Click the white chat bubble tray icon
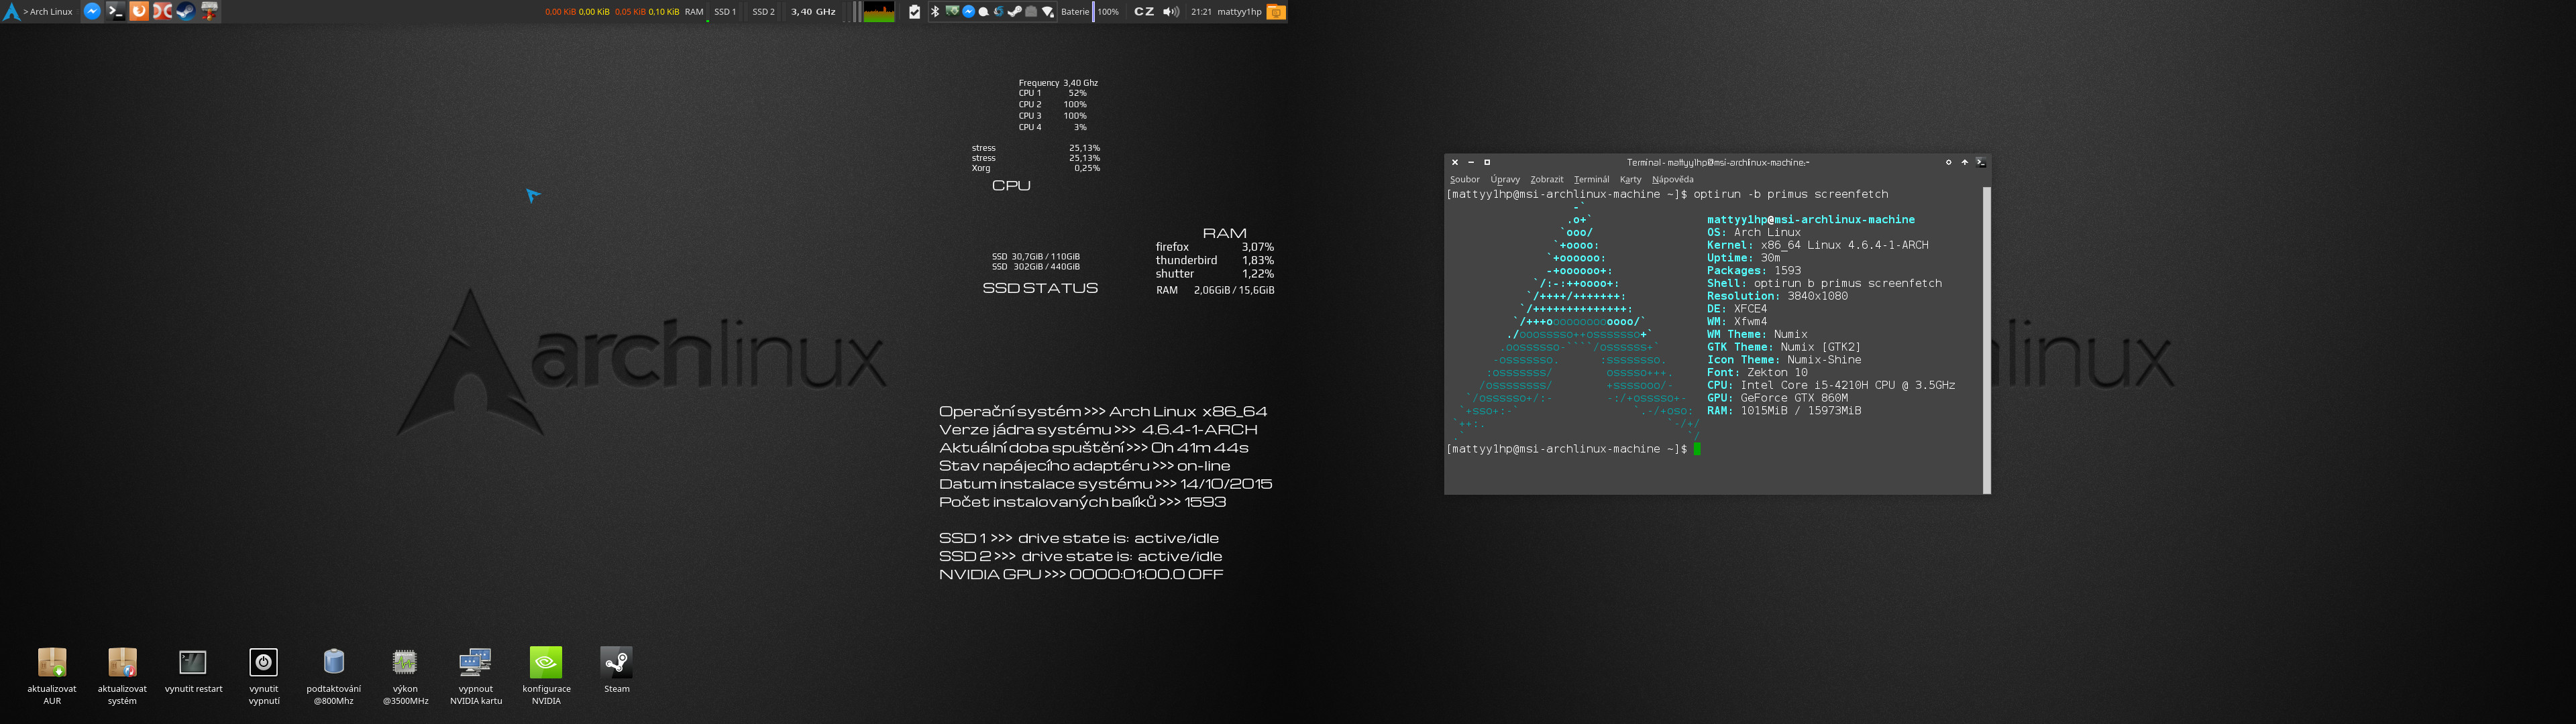Screen dimensions: 2576x724 click(984, 12)
